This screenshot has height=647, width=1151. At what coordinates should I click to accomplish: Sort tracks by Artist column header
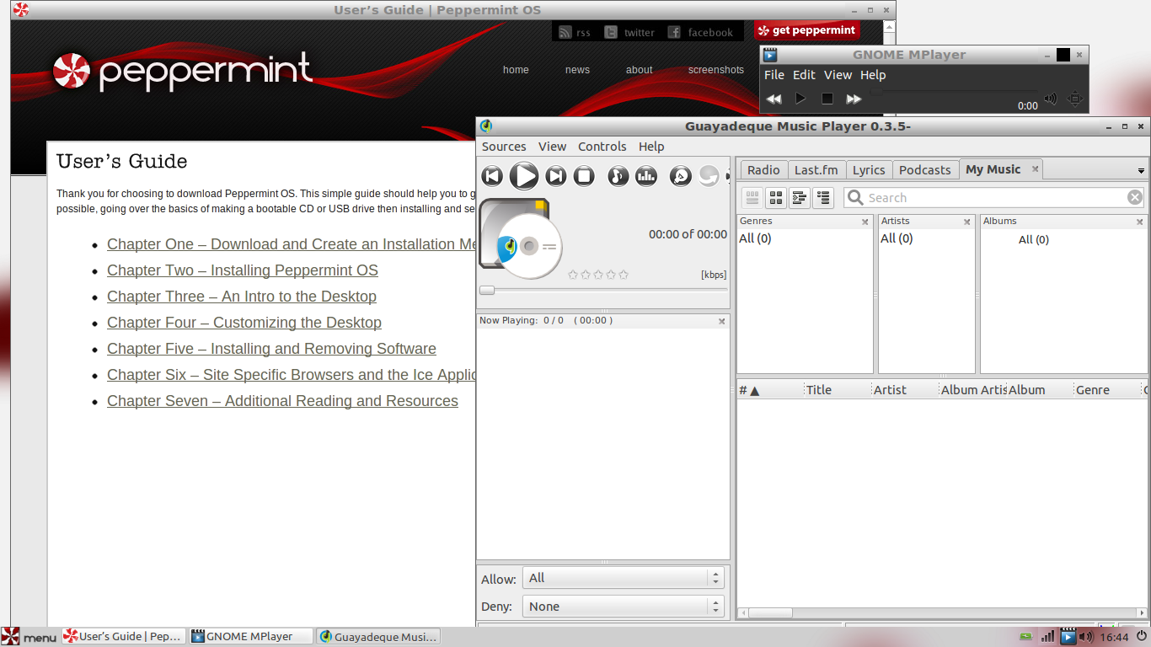904,390
